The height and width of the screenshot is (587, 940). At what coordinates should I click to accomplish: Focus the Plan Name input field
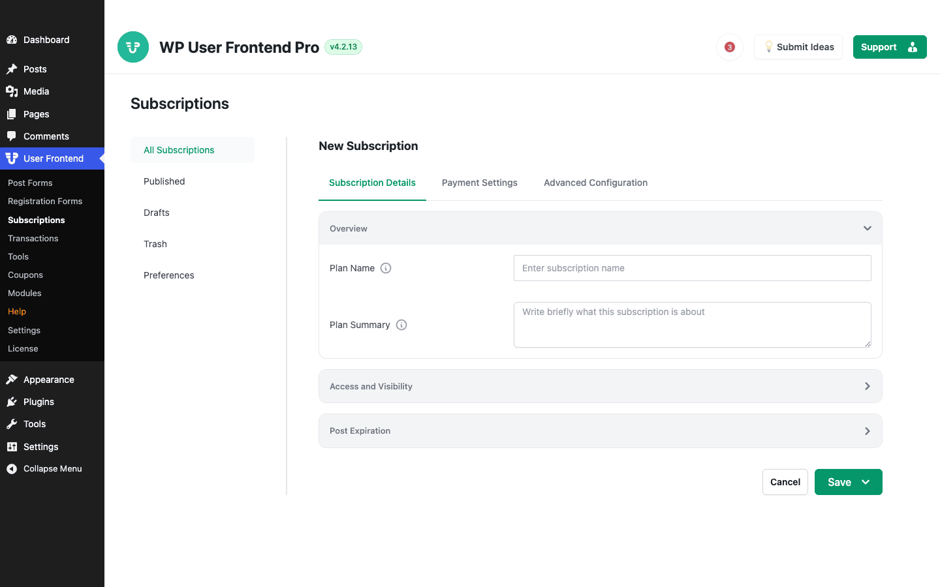click(693, 268)
